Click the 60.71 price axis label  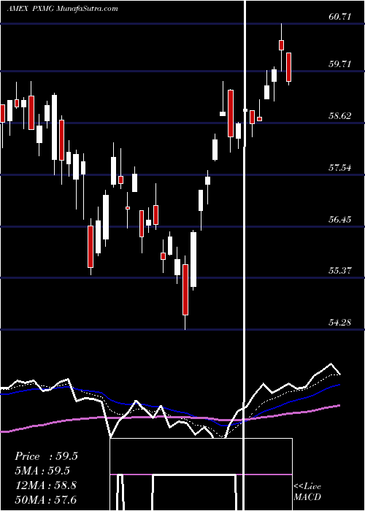(x=340, y=17)
